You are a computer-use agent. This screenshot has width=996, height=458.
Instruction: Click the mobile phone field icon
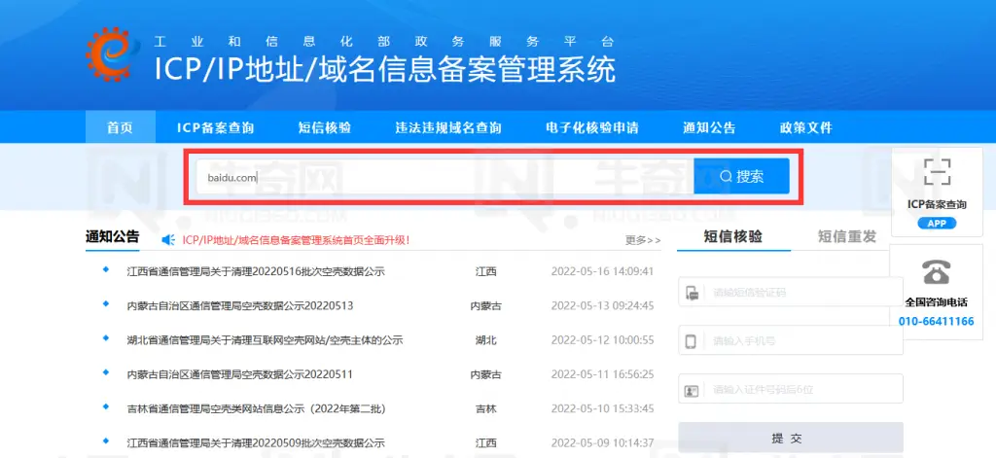[x=692, y=341]
